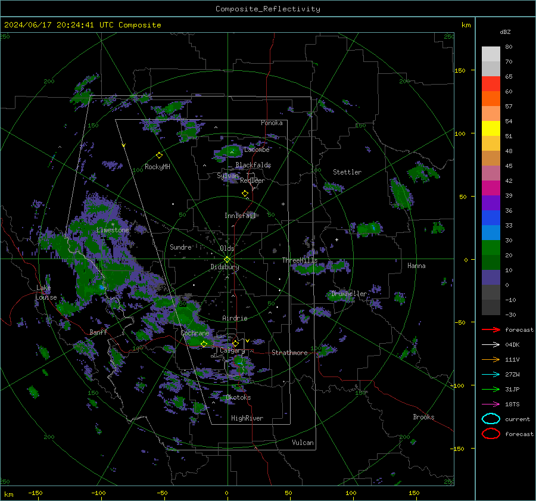
Task: Click the RedDeer city label
Action: (x=253, y=181)
